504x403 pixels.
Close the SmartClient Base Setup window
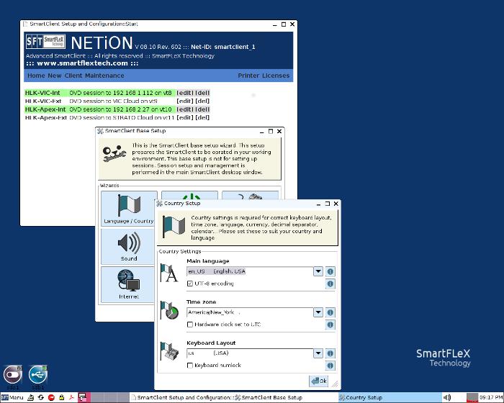279,131
